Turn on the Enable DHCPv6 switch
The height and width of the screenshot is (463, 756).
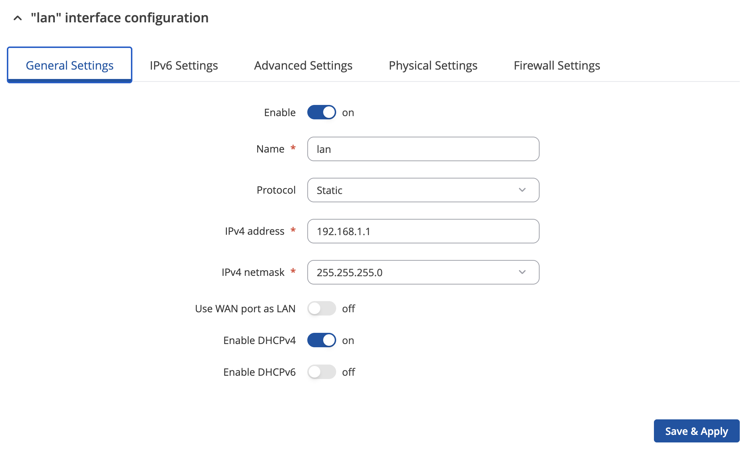click(321, 372)
